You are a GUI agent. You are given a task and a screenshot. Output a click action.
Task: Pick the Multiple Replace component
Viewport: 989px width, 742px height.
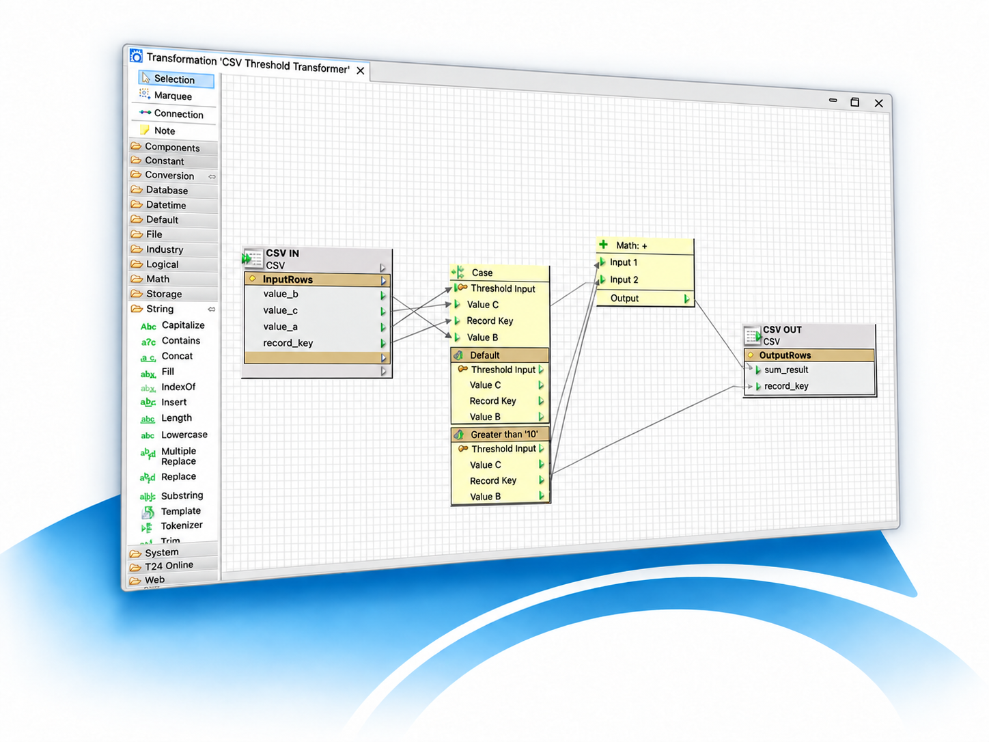(169, 456)
